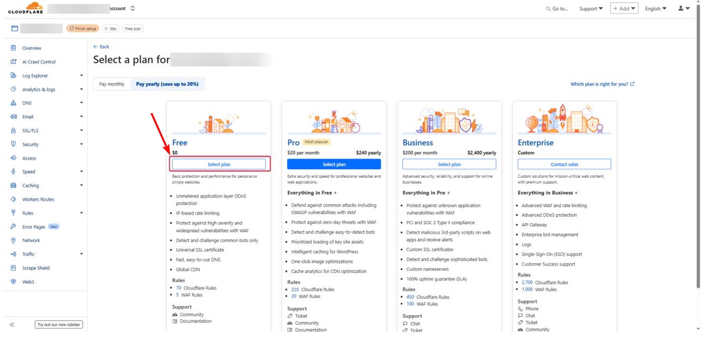
Task: Open the Support dropdown menu
Action: pos(591,9)
